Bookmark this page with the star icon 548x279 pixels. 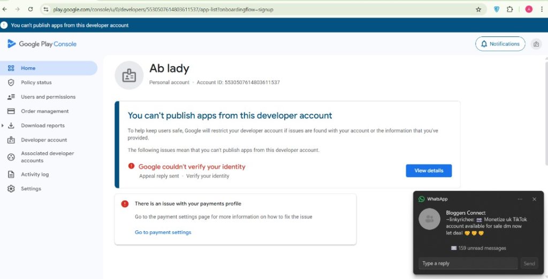[x=478, y=9]
